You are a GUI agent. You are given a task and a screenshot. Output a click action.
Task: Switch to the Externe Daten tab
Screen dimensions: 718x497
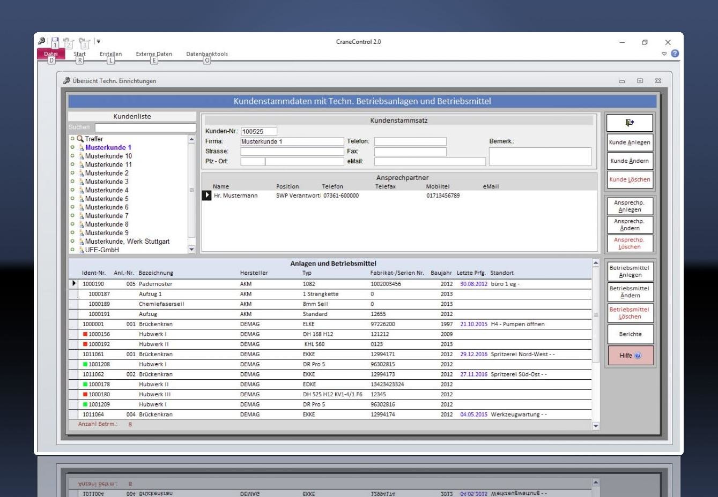click(154, 54)
